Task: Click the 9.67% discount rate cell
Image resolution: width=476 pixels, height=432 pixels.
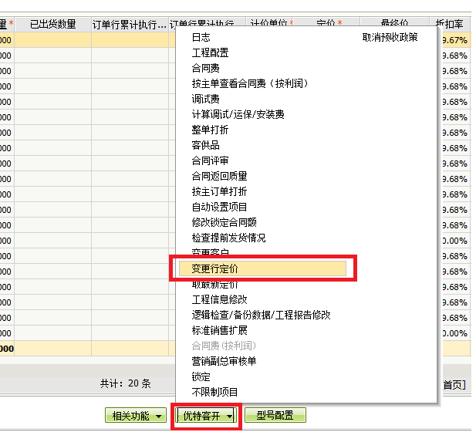Action: click(x=454, y=40)
